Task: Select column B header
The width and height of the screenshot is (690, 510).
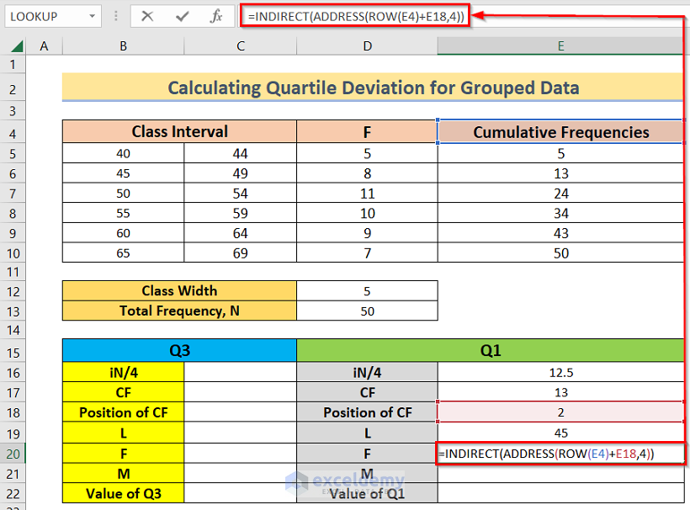Action: coord(123,45)
